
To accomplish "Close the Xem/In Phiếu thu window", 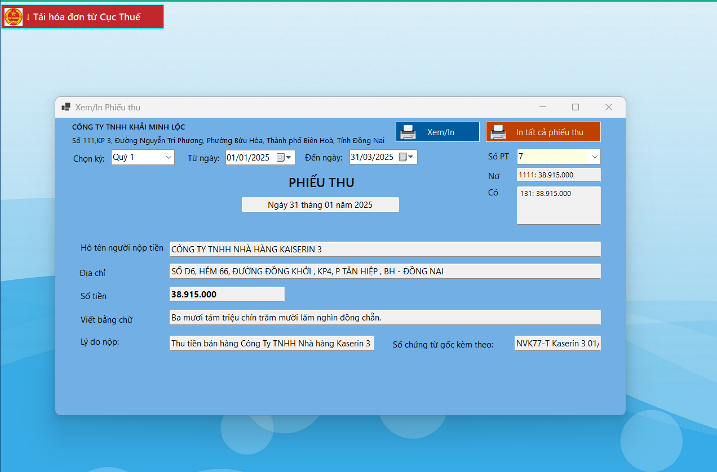I will (608, 107).
